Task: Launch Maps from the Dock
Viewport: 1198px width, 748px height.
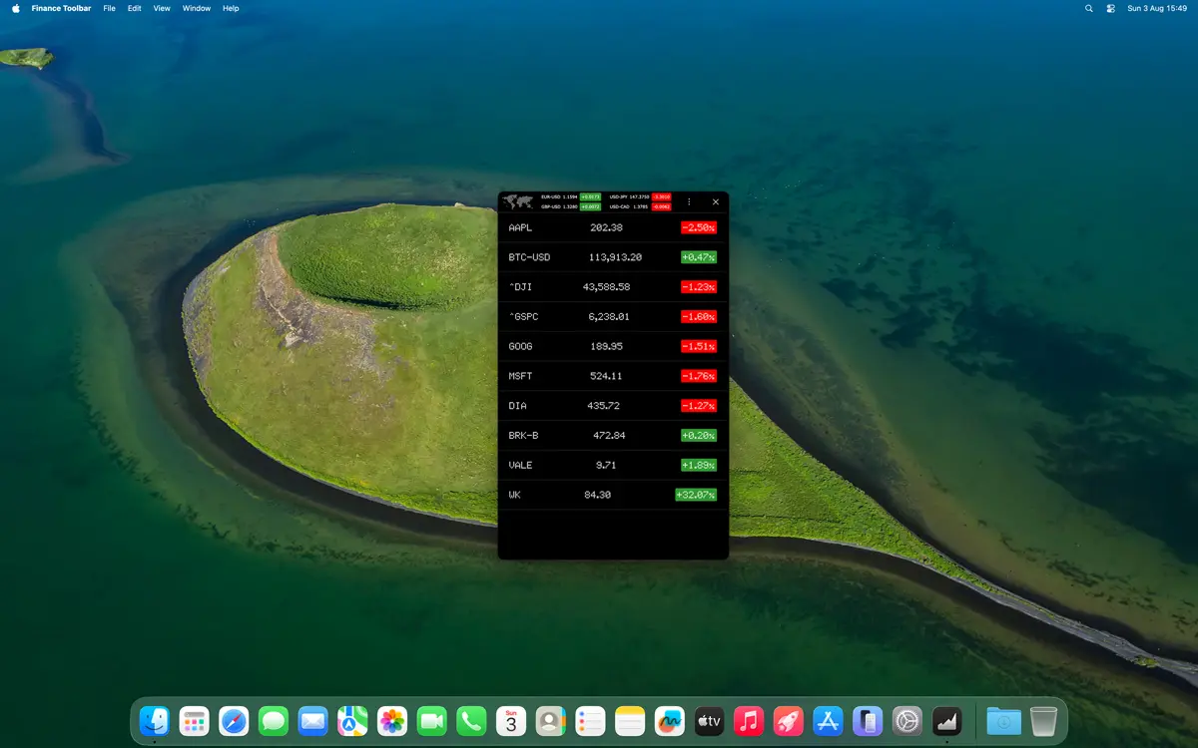Action: [352, 720]
